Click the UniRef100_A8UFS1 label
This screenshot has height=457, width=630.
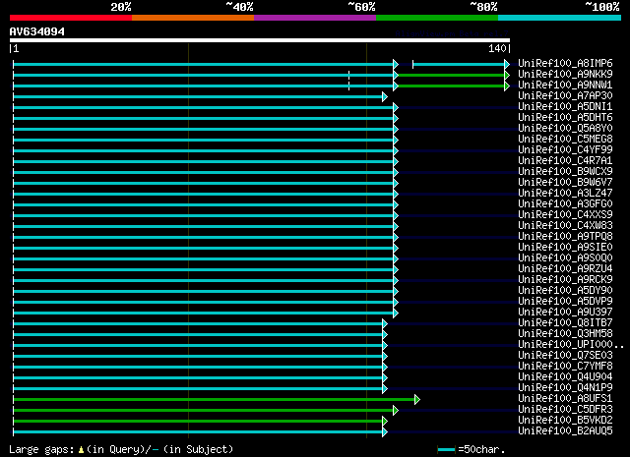point(565,399)
